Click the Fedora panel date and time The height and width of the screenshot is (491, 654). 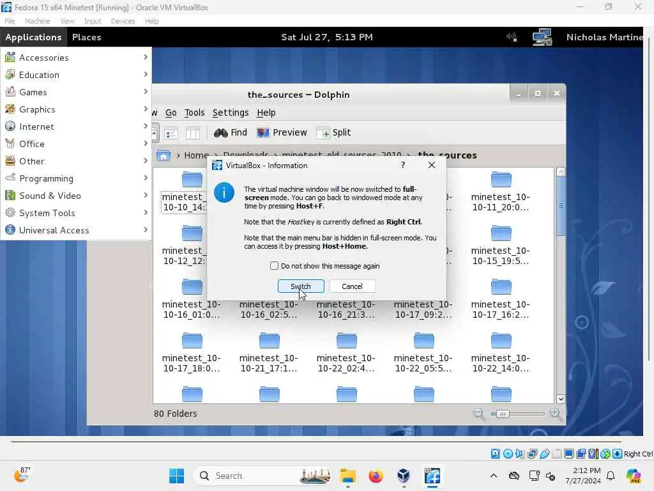click(x=327, y=37)
